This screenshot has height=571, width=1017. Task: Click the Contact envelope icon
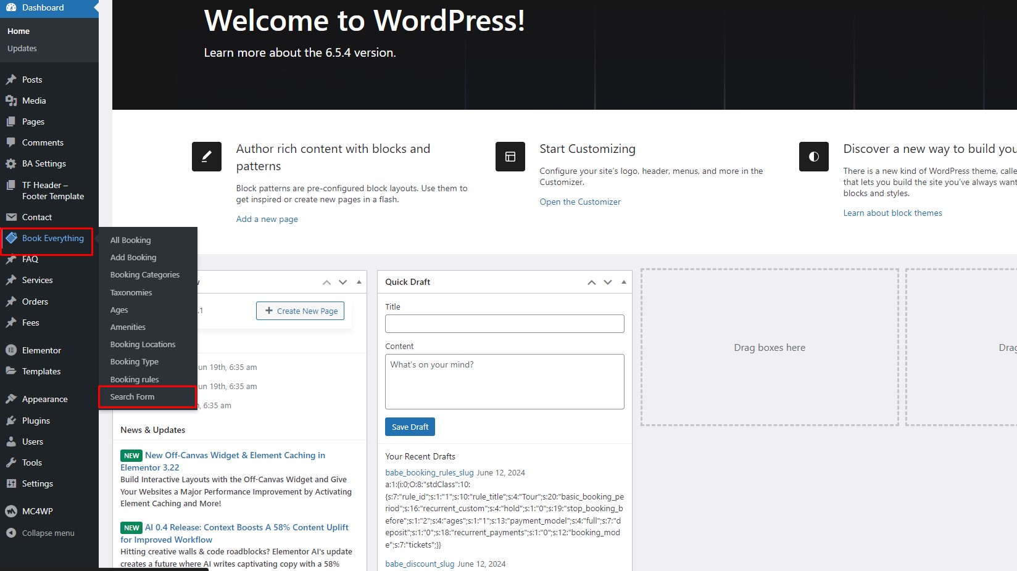(11, 217)
